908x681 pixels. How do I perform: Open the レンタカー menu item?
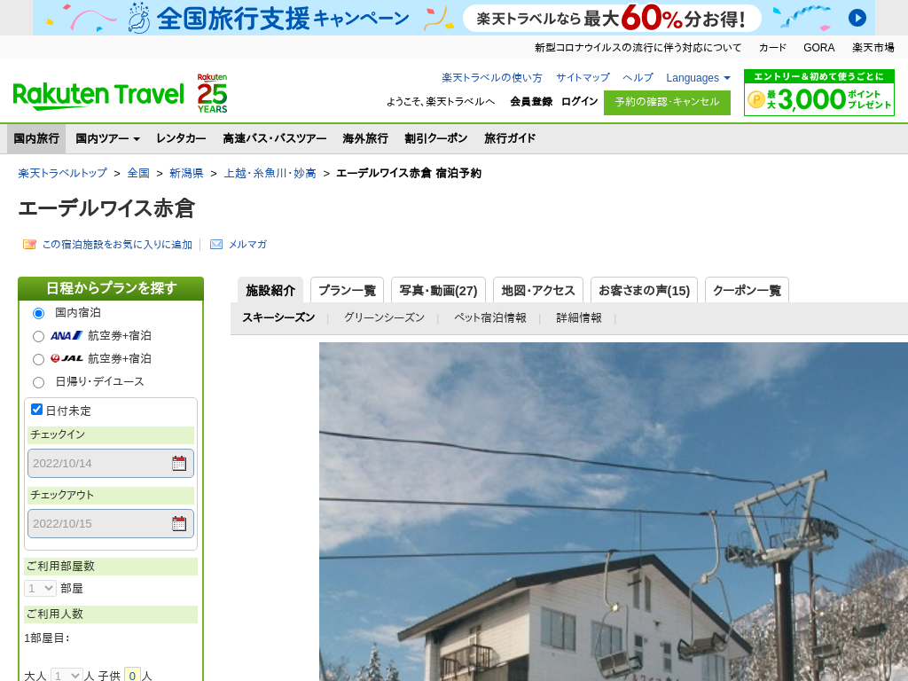click(181, 138)
